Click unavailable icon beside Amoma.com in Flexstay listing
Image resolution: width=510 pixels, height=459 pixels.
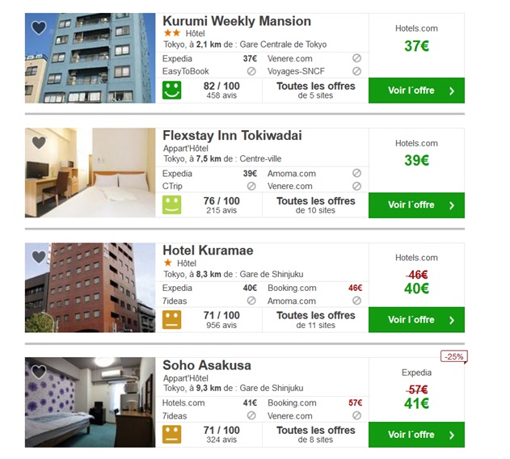356,173
